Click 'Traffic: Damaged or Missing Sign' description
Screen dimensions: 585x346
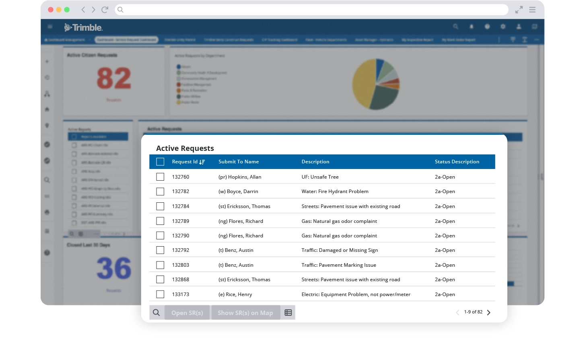coord(340,250)
